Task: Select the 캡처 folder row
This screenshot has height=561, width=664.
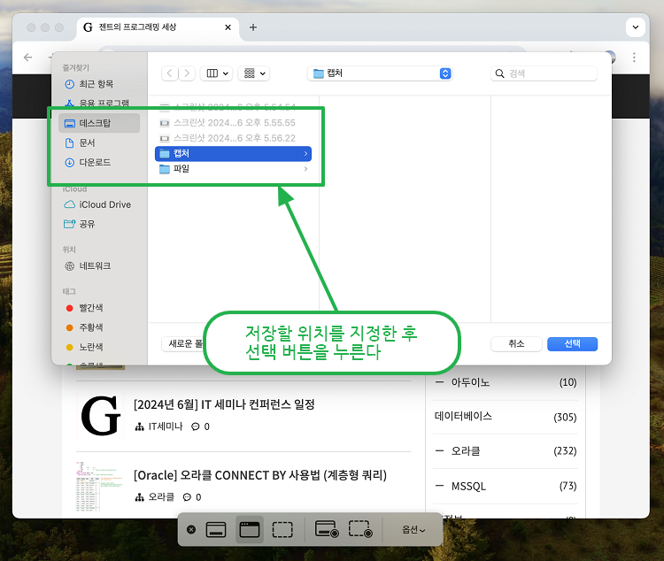Action: 234,153
